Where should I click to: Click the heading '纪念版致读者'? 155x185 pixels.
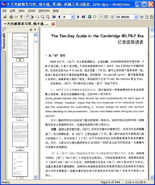pos(130,42)
